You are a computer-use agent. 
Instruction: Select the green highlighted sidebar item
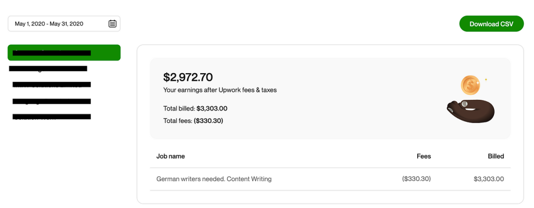coord(64,53)
